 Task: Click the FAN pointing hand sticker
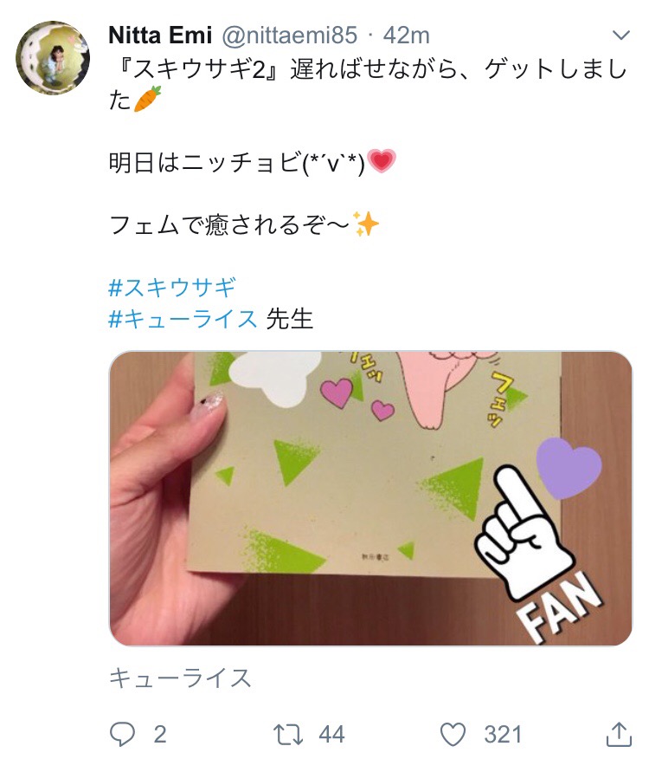536,553
